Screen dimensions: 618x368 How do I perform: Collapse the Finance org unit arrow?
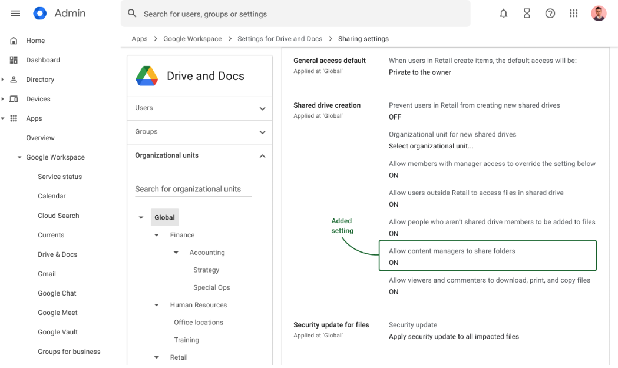tap(157, 235)
